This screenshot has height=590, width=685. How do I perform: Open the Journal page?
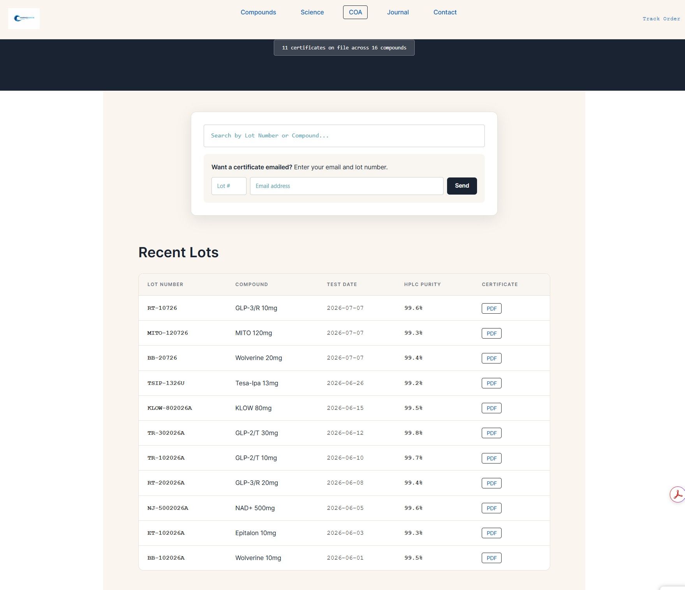click(x=398, y=12)
